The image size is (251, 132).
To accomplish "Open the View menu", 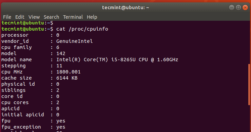I will point(34,17).
